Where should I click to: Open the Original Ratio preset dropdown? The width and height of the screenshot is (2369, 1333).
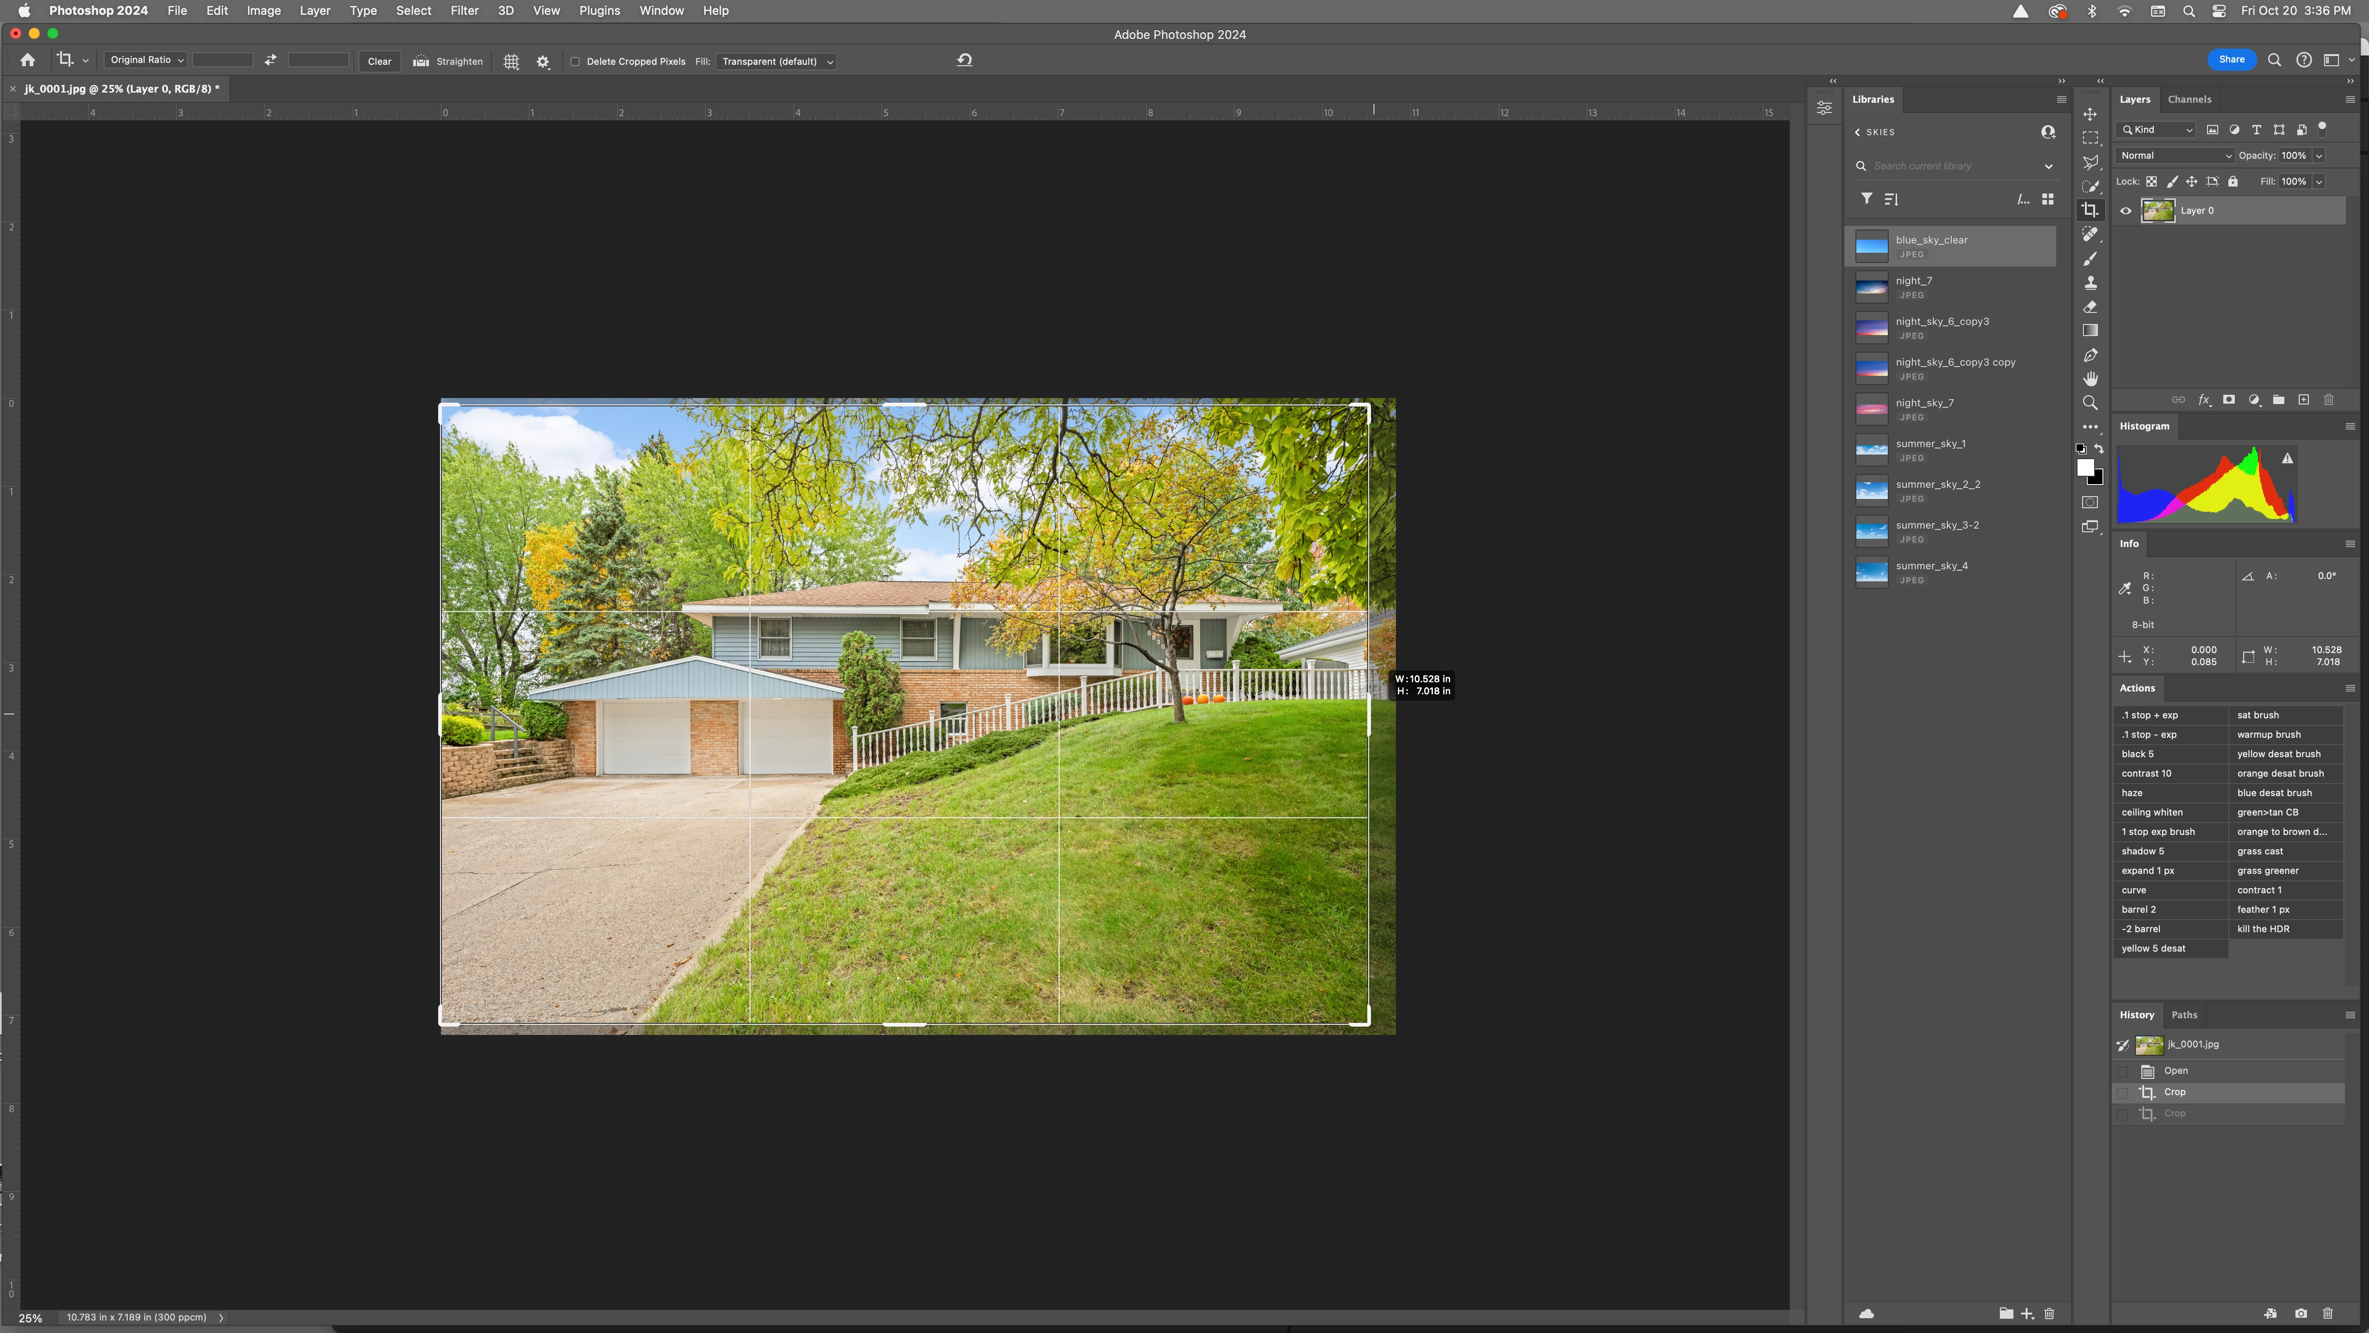tap(146, 60)
